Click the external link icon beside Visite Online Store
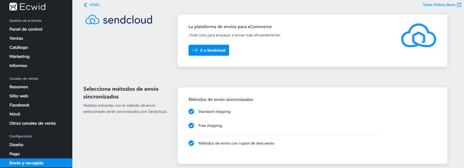The image size is (464, 168). pyautogui.click(x=459, y=5)
